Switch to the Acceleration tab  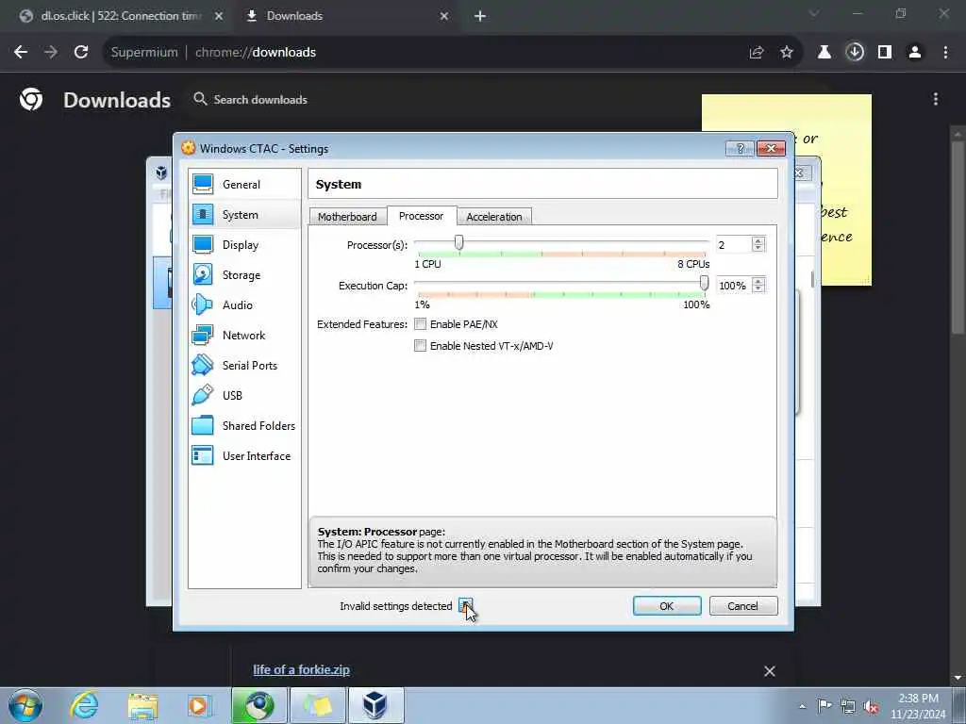494,217
